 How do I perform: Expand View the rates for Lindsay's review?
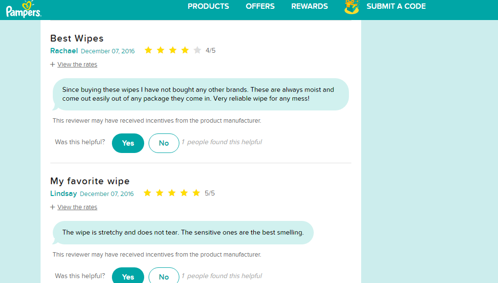pyautogui.click(x=77, y=207)
